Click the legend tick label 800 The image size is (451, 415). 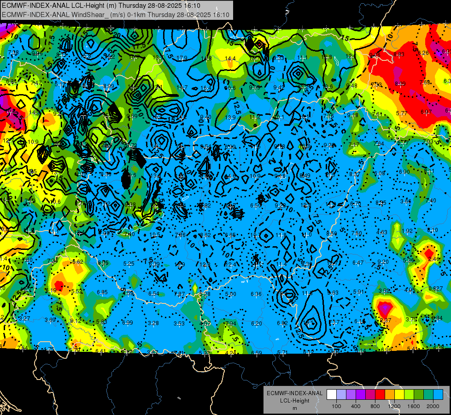click(x=375, y=406)
